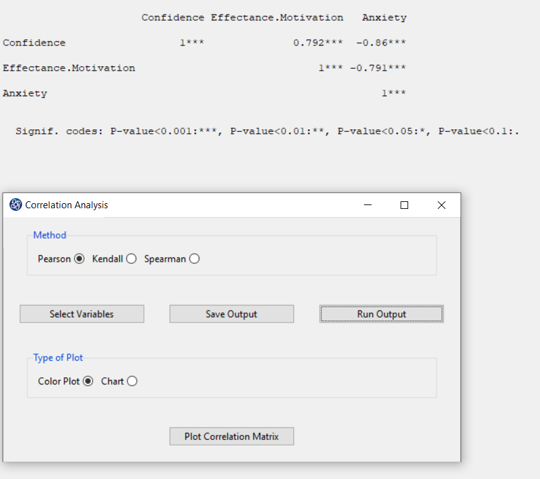Maximize the Correlation Analysis window
The image size is (540, 479).
coord(404,205)
